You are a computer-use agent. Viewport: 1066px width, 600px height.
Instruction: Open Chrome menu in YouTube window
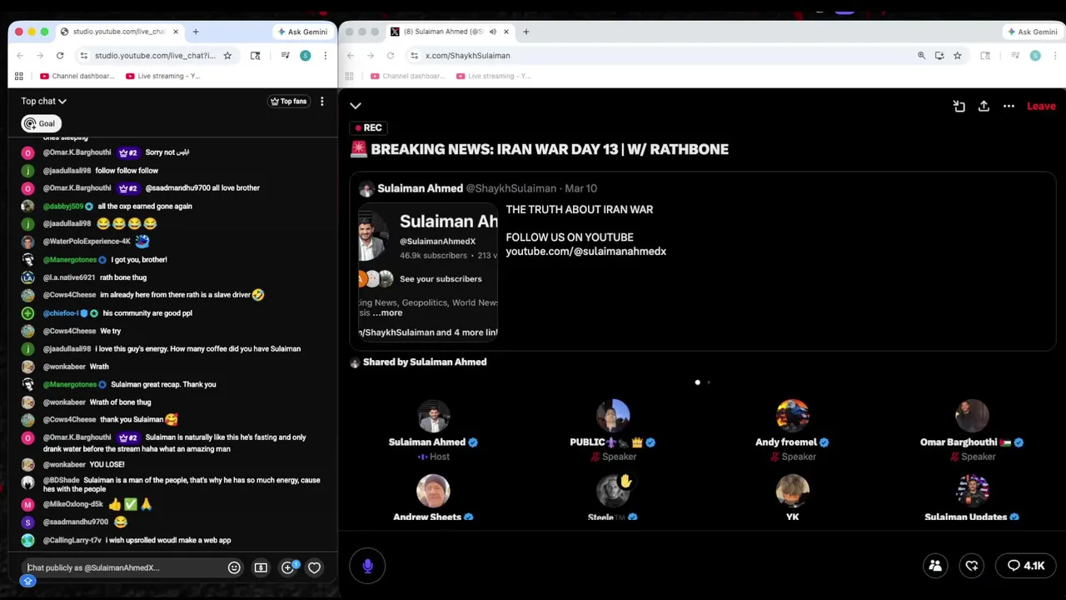[325, 56]
